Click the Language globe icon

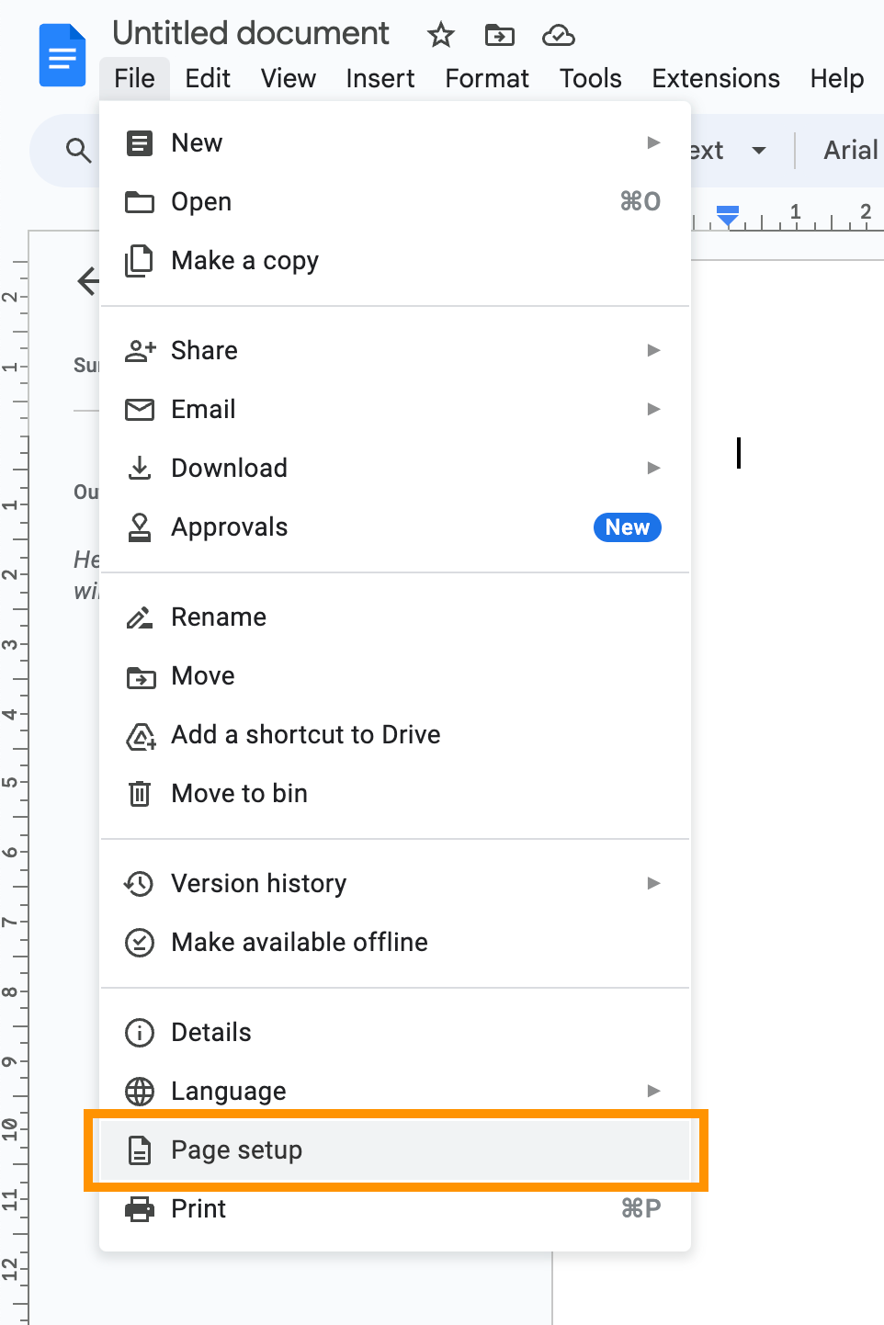pyautogui.click(x=140, y=1092)
